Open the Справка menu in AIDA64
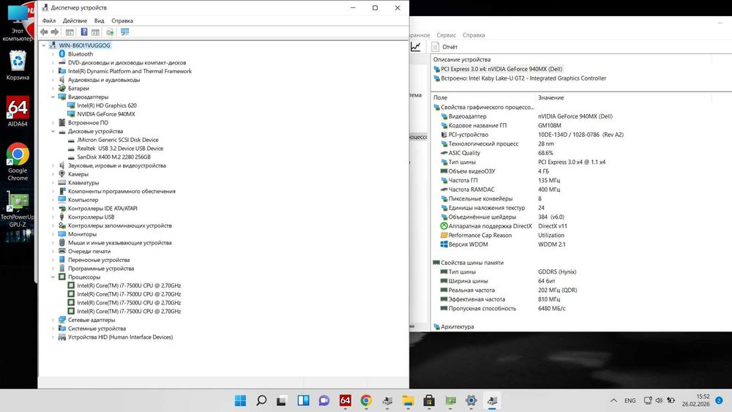The width and height of the screenshot is (732, 412). click(x=474, y=35)
